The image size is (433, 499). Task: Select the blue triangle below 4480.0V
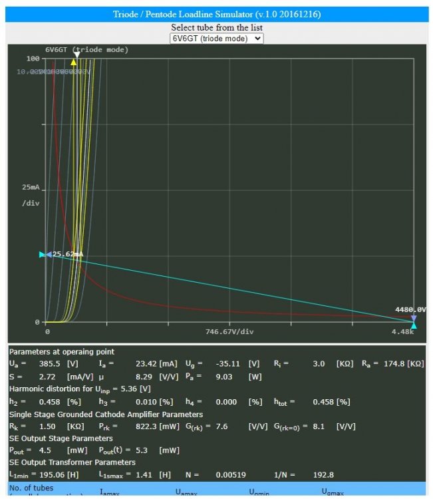pyautogui.click(x=414, y=318)
